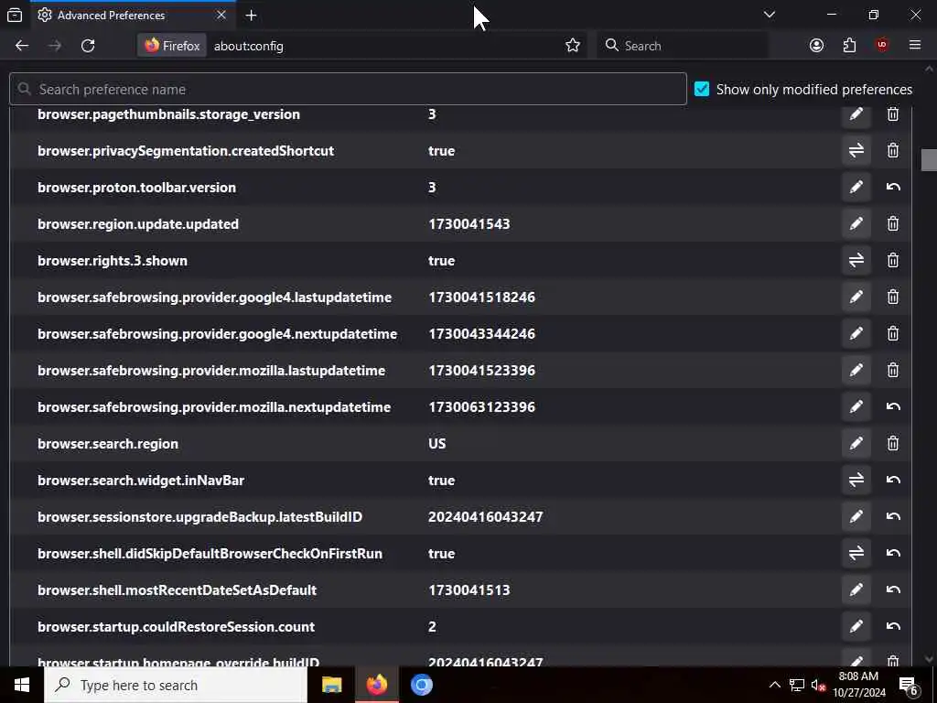Toggle browser.privacySegmentation.createdShortcut boolean
The width and height of the screenshot is (937, 703).
point(856,151)
